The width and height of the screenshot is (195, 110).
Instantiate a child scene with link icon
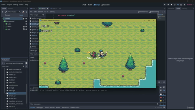click(6, 12)
